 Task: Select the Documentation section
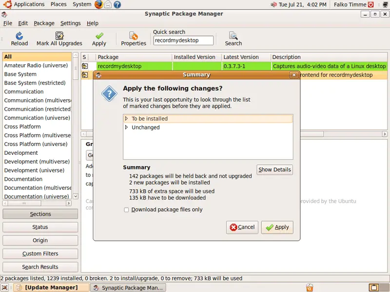point(37,179)
